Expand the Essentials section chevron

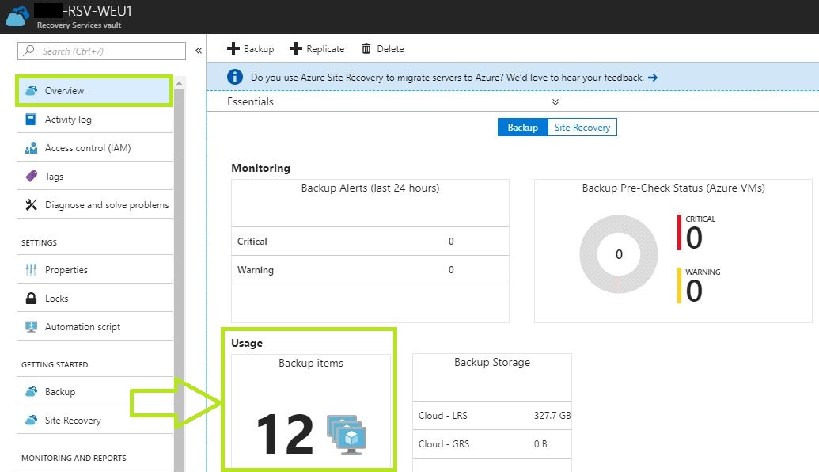pyautogui.click(x=555, y=102)
